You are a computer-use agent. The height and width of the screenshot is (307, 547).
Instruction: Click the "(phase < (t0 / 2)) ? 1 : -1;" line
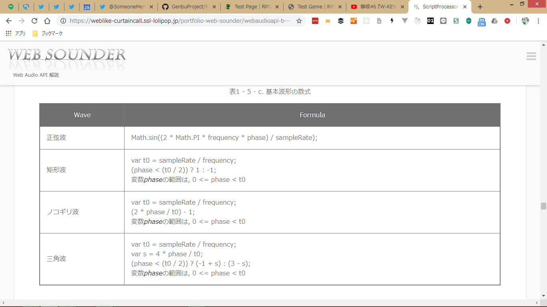click(x=174, y=170)
